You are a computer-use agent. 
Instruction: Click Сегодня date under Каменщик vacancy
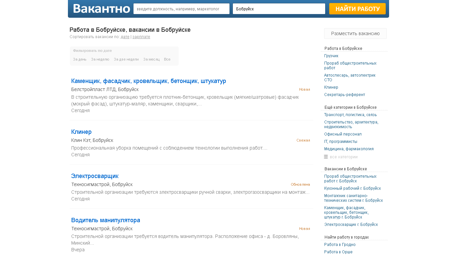[x=80, y=110]
